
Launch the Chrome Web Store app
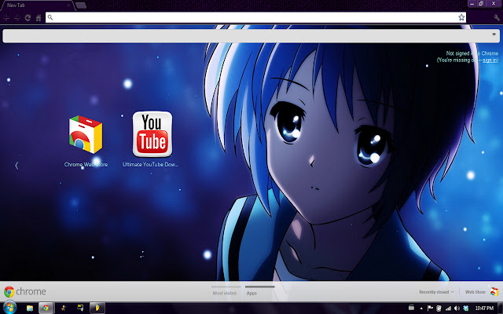(86, 134)
